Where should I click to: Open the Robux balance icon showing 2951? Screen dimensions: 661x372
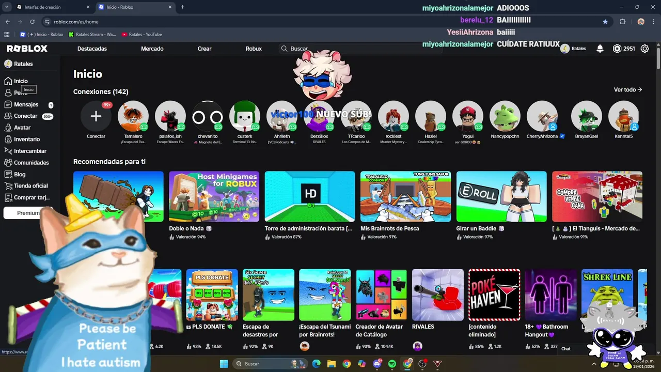click(x=617, y=49)
